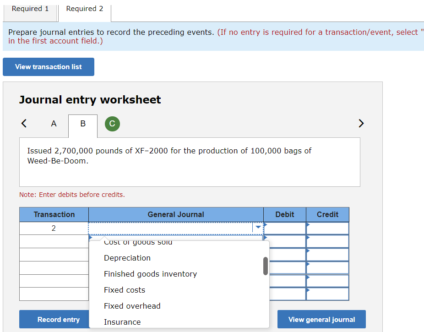424x332 pixels.
Task: Pick "Fixed costs" from the account list
Action: pyautogui.click(x=124, y=289)
